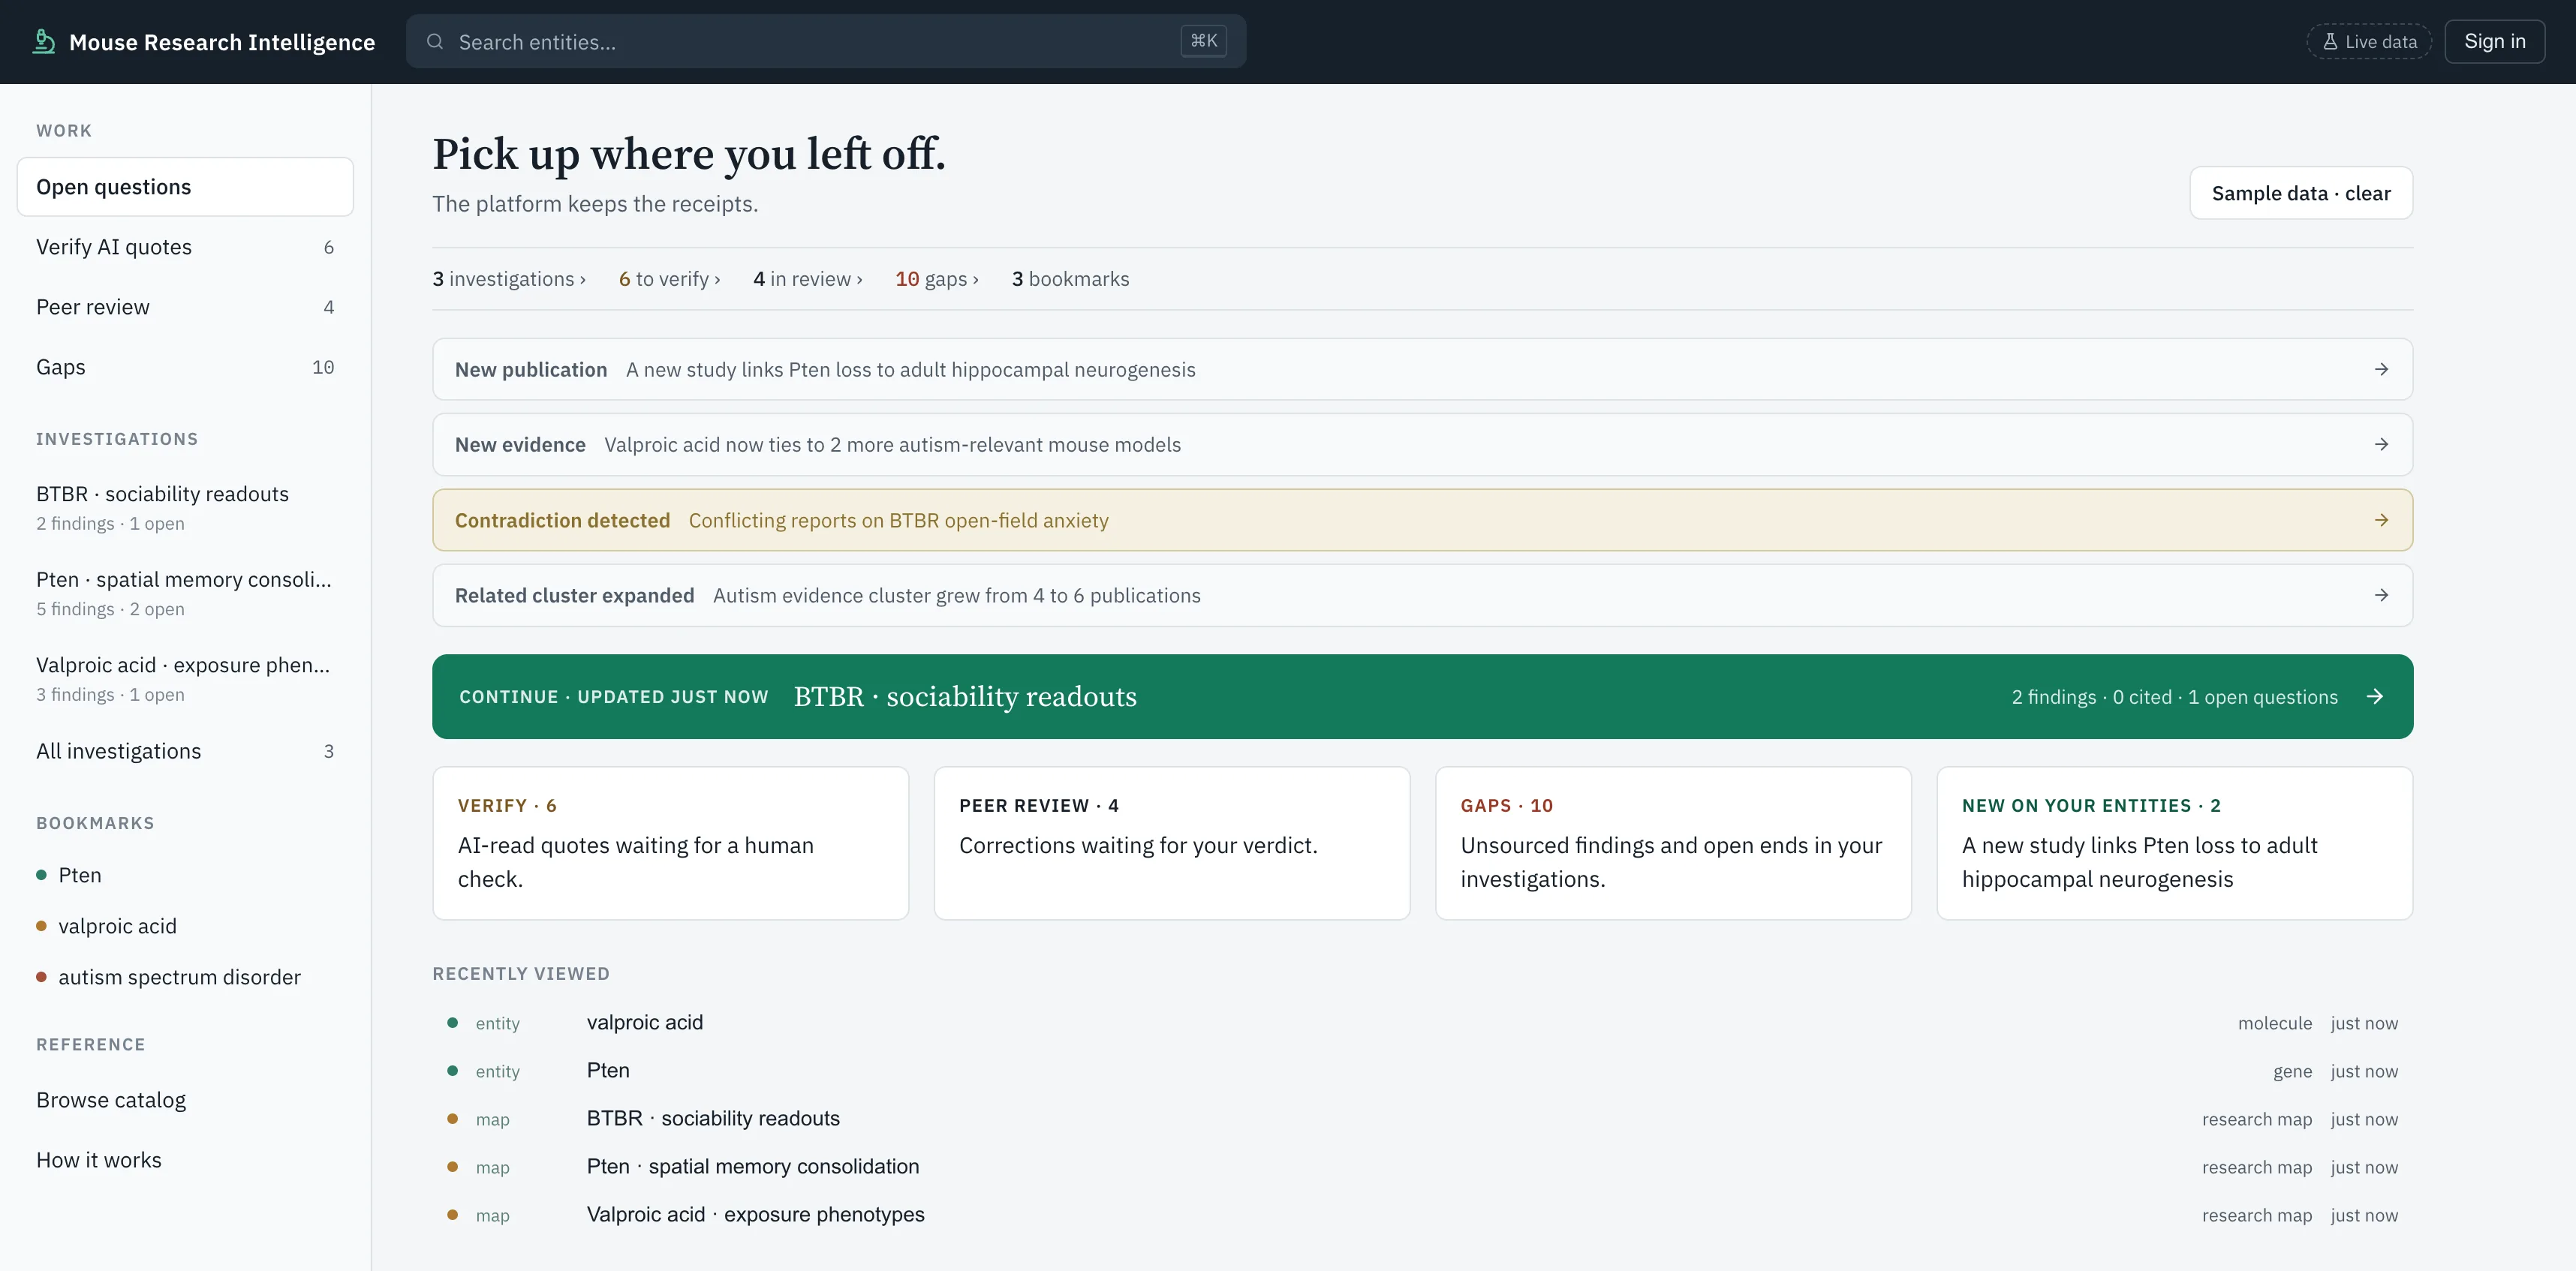Click arrow on the green Continue banner

point(2375,697)
